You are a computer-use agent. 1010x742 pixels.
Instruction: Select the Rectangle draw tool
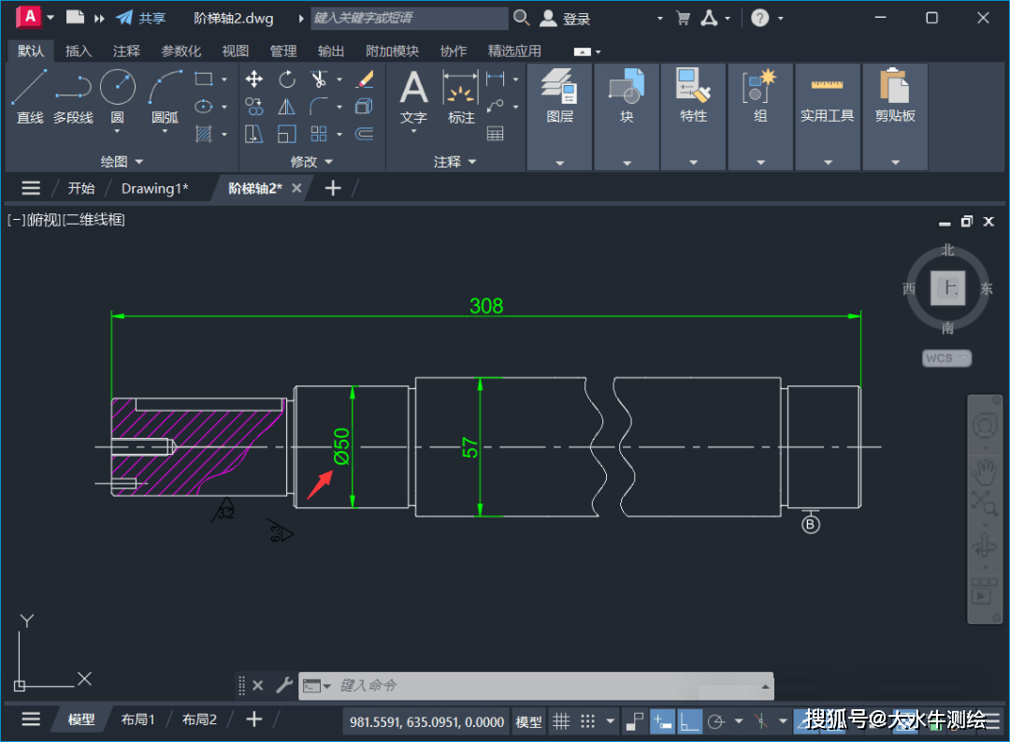coord(204,80)
